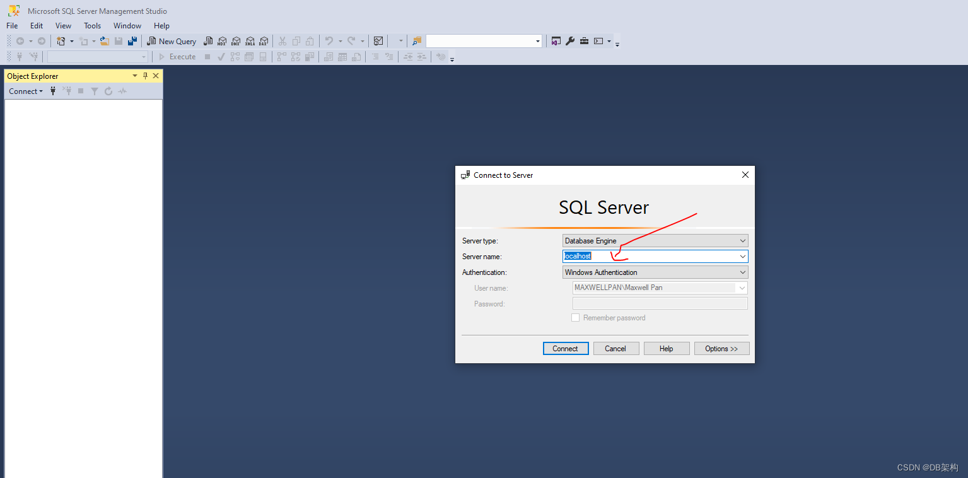Open the User name dropdown

click(x=742, y=288)
